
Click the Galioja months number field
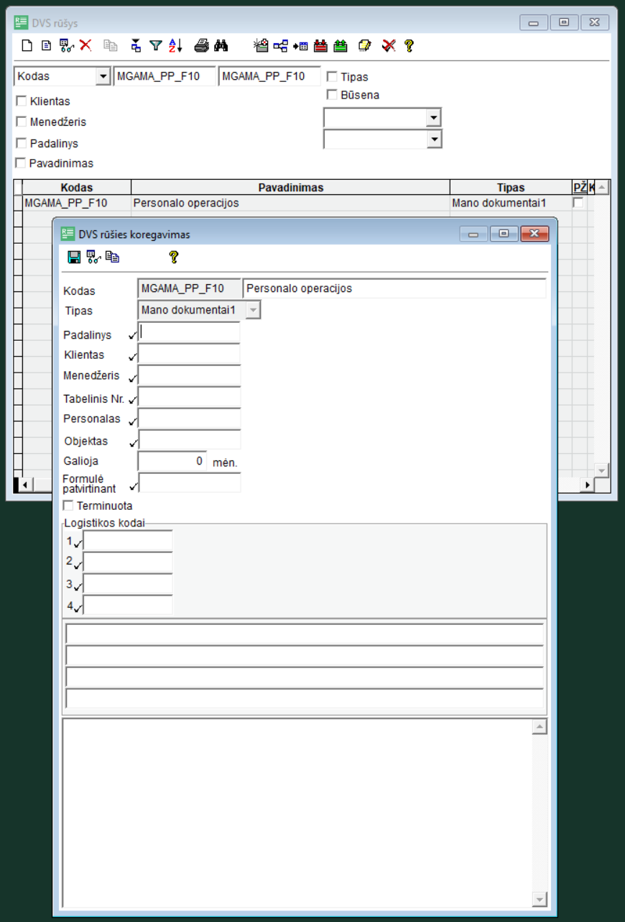(x=172, y=461)
